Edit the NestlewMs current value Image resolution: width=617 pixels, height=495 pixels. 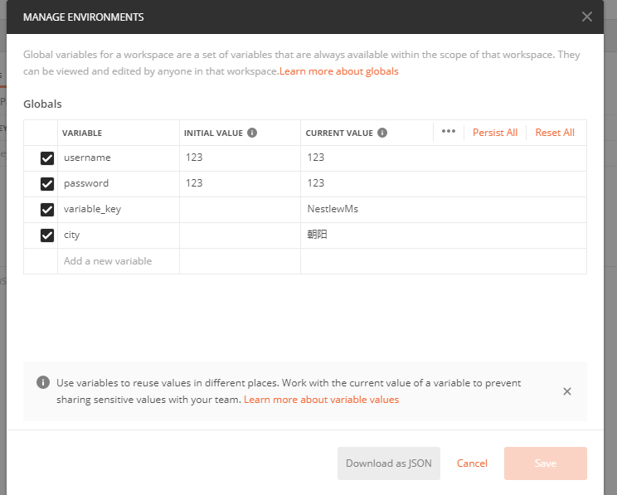(x=444, y=210)
